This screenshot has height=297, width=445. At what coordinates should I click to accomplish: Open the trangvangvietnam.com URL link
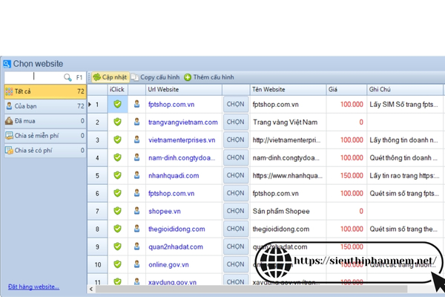coord(182,123)
